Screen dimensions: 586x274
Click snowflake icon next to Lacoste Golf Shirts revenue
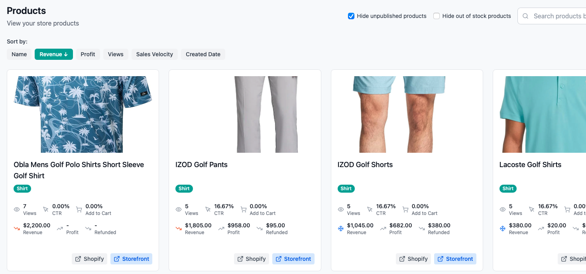pos(502,228)
